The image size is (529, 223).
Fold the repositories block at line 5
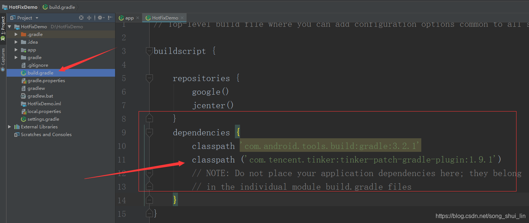click(x=149, y=78)
